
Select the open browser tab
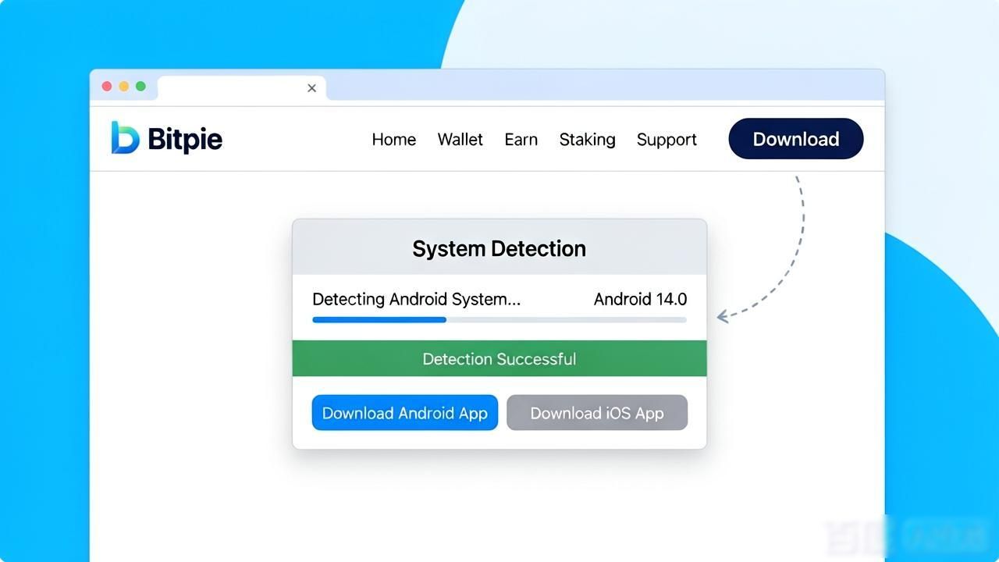242,88
